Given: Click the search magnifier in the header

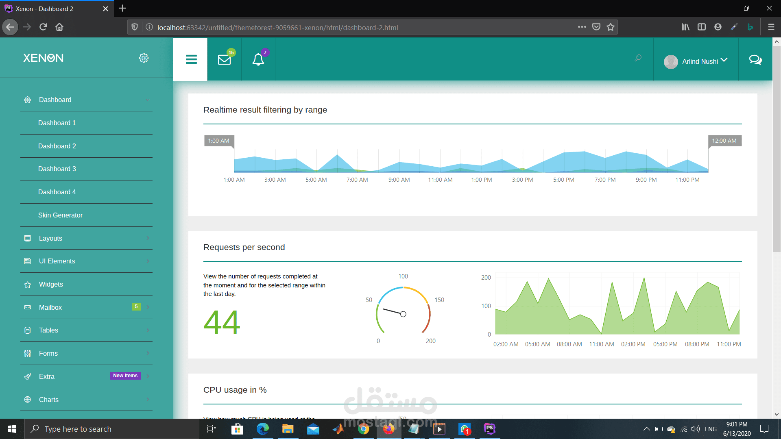Looking at the screenshot, I should [638, 58].
